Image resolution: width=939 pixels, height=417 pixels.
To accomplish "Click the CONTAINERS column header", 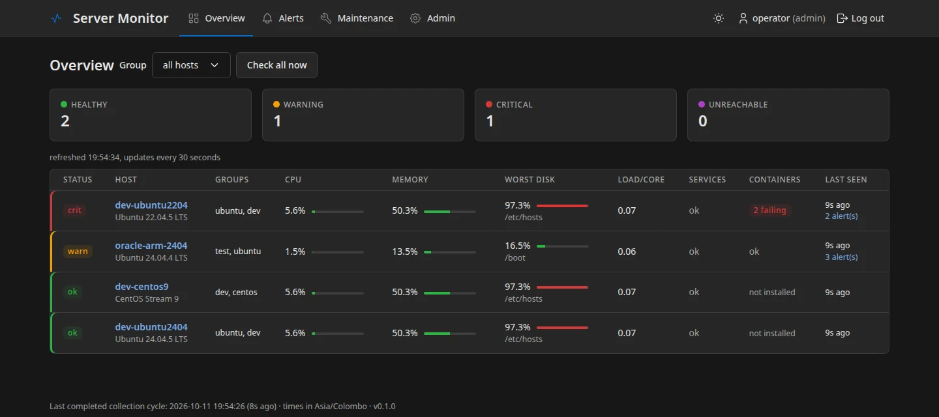I will tap(775, 180).
